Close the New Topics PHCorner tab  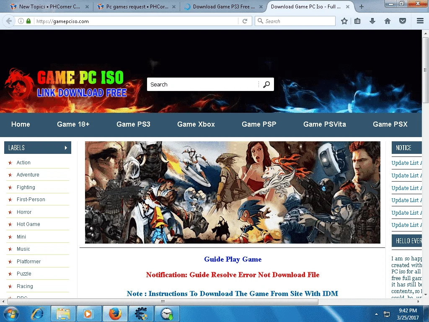(x=87, y=7)
